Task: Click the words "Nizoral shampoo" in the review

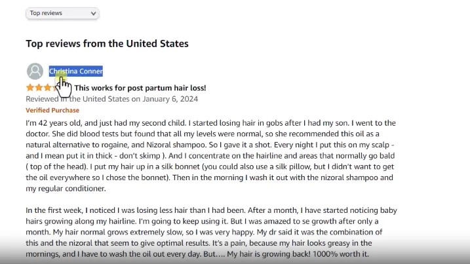Action: 176,145
